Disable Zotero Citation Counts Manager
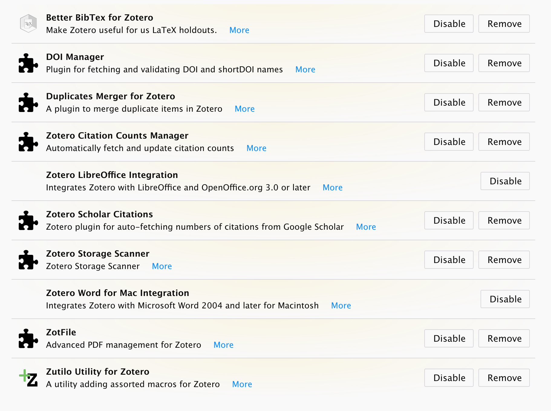551x411 pixels. (449, 142)
